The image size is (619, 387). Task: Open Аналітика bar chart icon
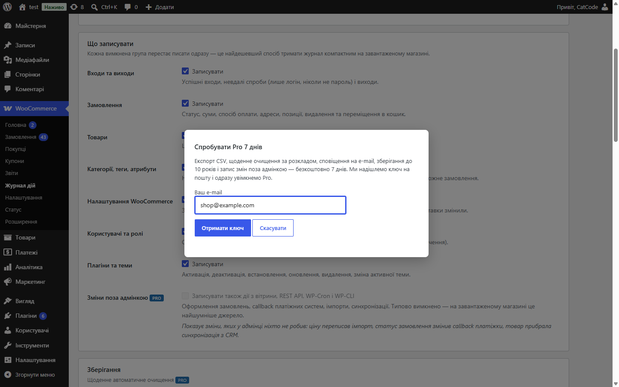click(8, 267)
